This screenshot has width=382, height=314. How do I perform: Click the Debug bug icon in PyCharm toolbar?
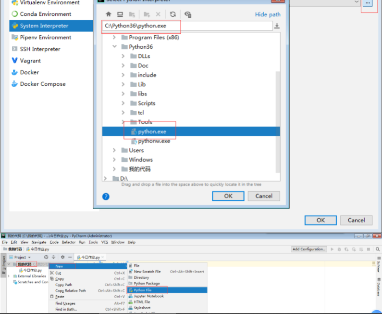pos(339,249)
